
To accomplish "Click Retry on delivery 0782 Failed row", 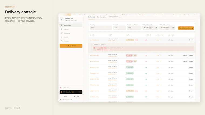I will pos(185,61).
